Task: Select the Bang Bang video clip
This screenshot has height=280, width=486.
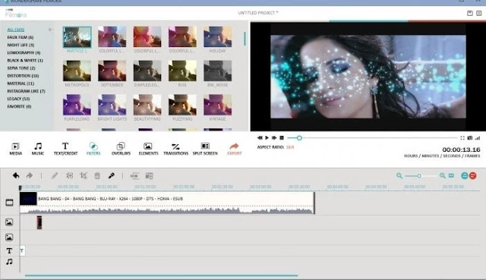Action: (x=167, y=203)
